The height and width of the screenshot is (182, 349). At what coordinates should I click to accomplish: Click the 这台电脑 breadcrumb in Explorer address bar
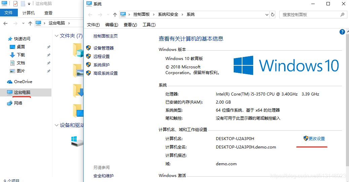pos(57,23)
